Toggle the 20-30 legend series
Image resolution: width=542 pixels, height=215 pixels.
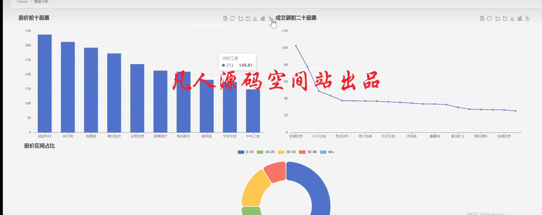(287, 152)
